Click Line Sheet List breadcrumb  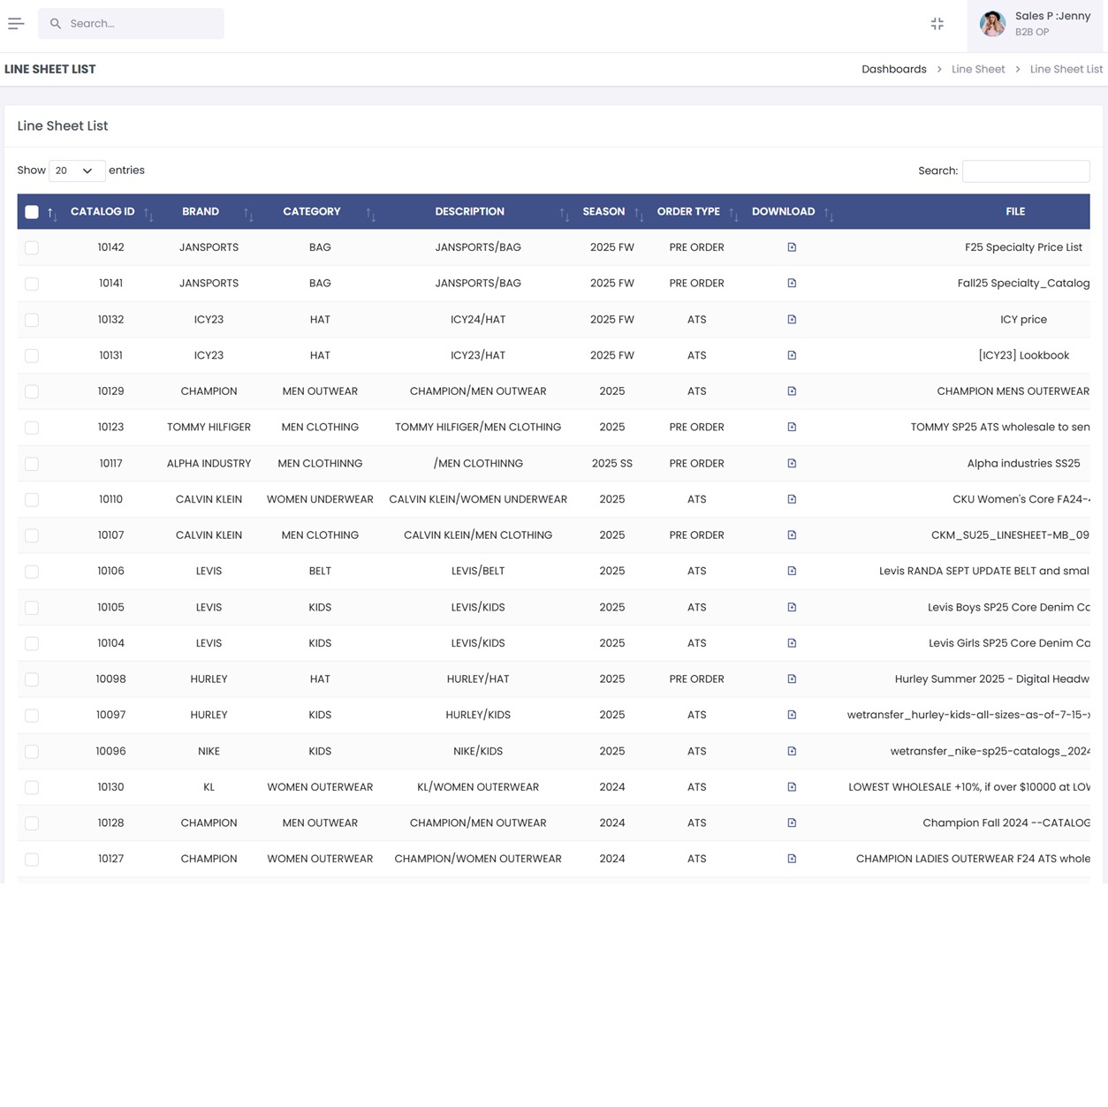tap(1066, 69)
